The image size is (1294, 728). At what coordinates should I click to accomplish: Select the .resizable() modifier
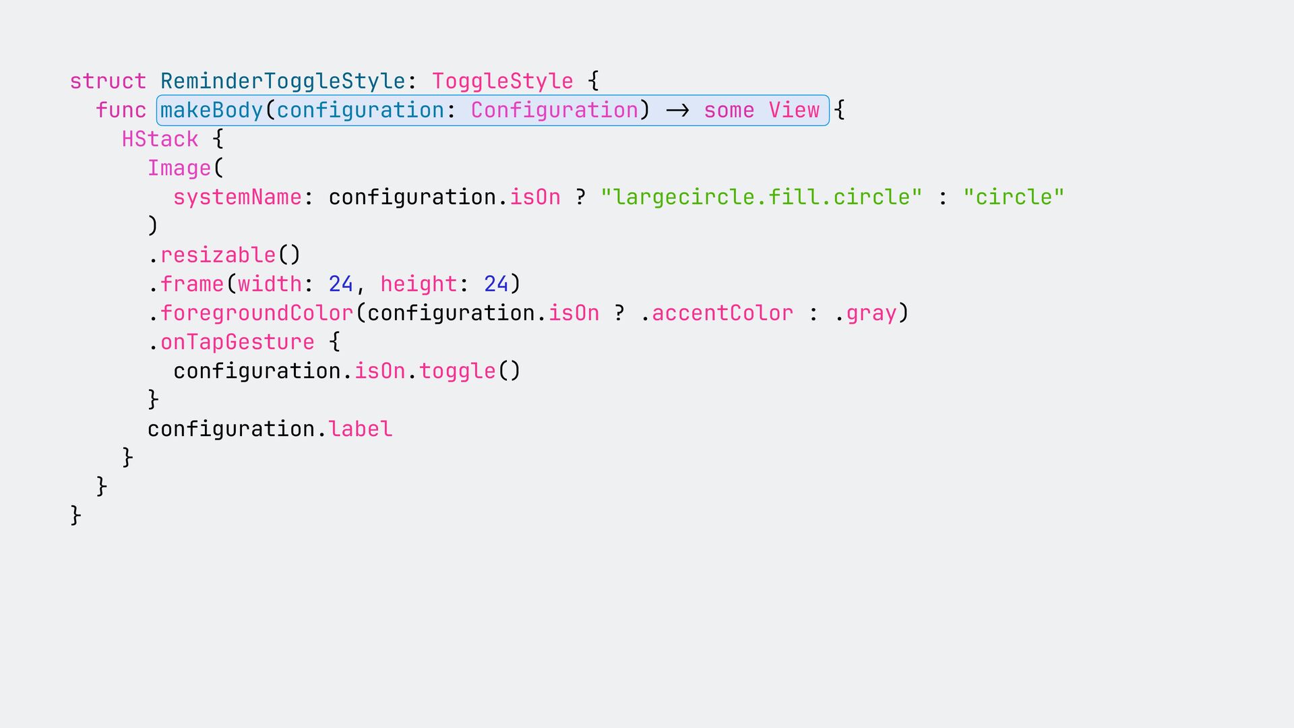(224, 255)
